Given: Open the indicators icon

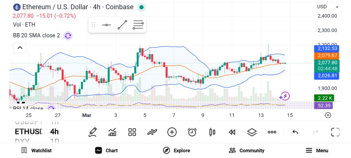Looking at the screenshot, I should click(152, 132).
